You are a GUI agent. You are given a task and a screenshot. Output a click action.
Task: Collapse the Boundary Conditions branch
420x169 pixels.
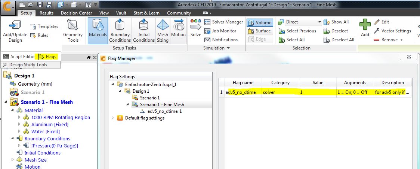click(13, 138)
